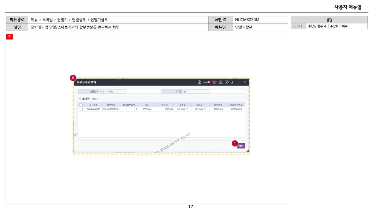Minimize the 할부금수납철회 dialog
The image size is (373, 210).
point(239,83)
